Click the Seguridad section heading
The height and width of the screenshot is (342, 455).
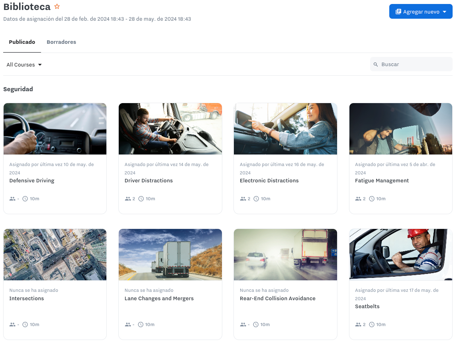18,89
